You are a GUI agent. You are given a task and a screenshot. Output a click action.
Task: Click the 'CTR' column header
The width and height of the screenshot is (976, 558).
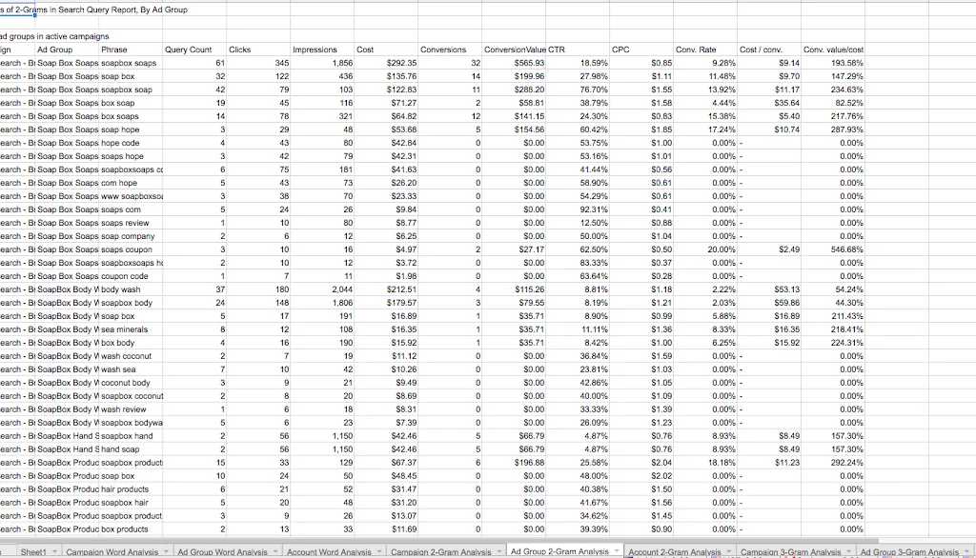578,50
